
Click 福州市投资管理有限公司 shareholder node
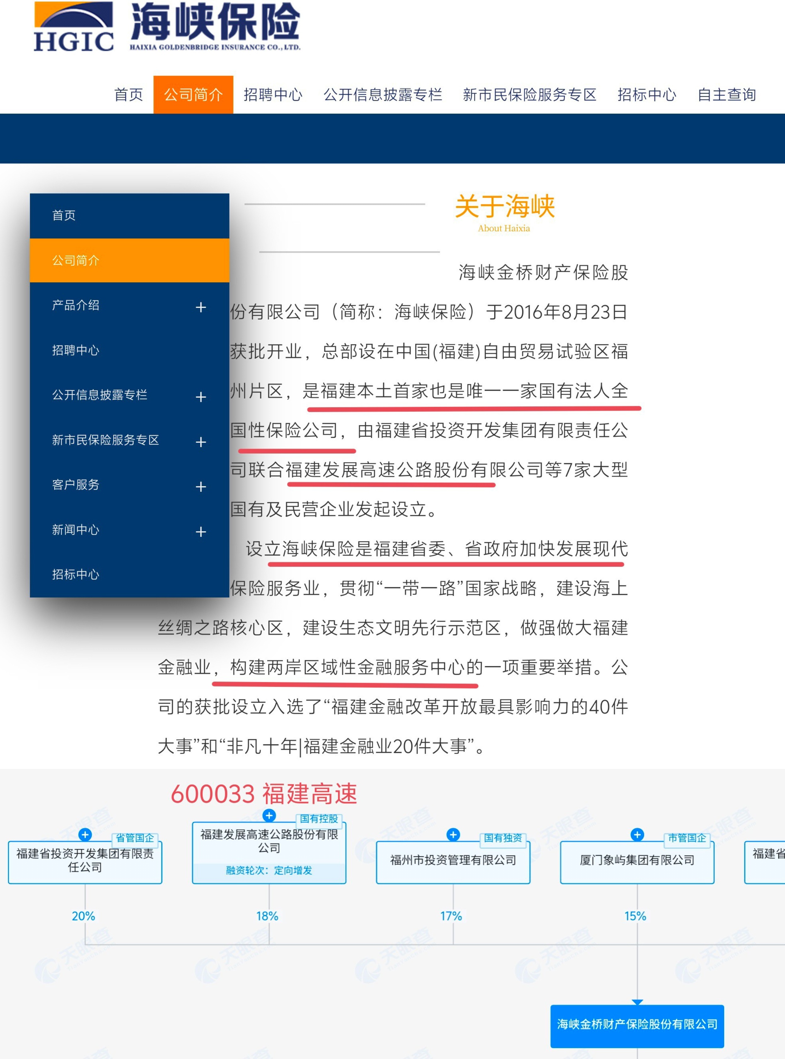(x=453, y=860)
